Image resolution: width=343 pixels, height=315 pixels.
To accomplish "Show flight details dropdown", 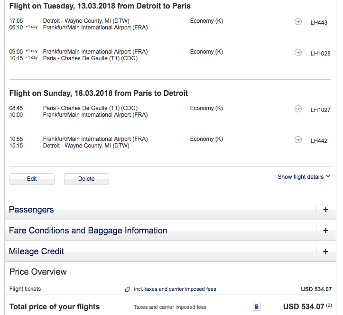I will [x=304, y=177].
